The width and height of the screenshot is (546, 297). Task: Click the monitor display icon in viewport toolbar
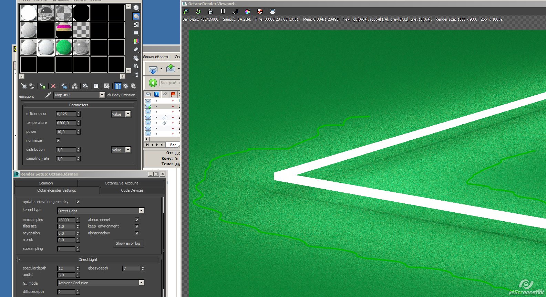coord(272,11)
